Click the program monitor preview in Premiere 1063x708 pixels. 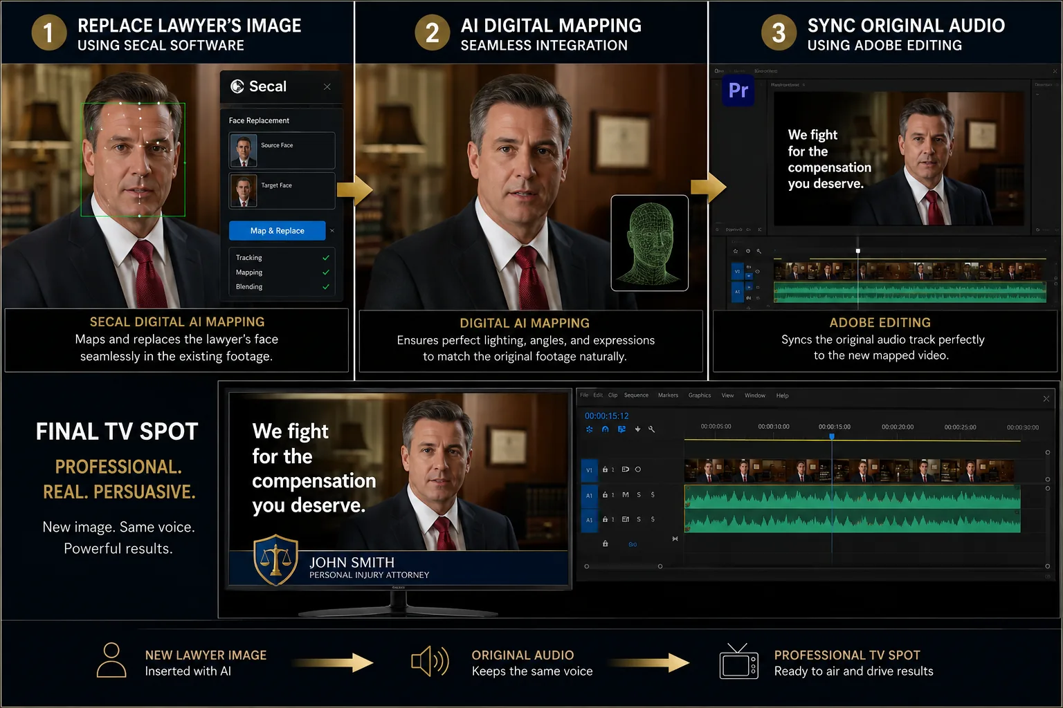click(x=898, y=158)
